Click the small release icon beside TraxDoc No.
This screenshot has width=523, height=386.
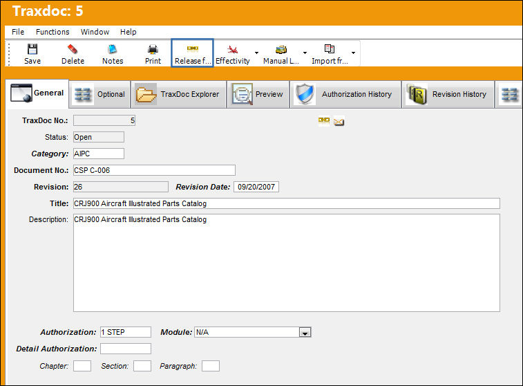click(323, 120)
